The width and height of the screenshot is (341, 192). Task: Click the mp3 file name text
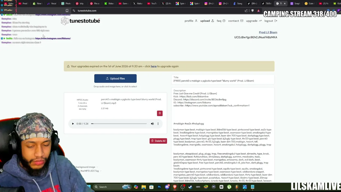point(131,101)
